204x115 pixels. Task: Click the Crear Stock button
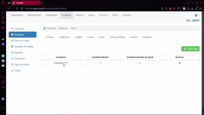(190, 49)
